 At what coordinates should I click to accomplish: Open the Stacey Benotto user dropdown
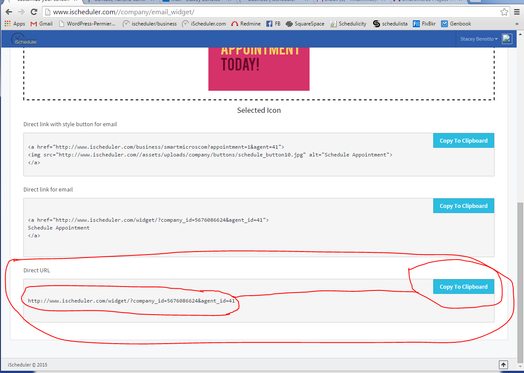click(479, 39)
